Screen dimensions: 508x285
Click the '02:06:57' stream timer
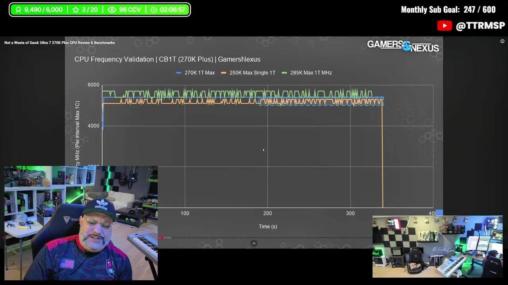172,9
